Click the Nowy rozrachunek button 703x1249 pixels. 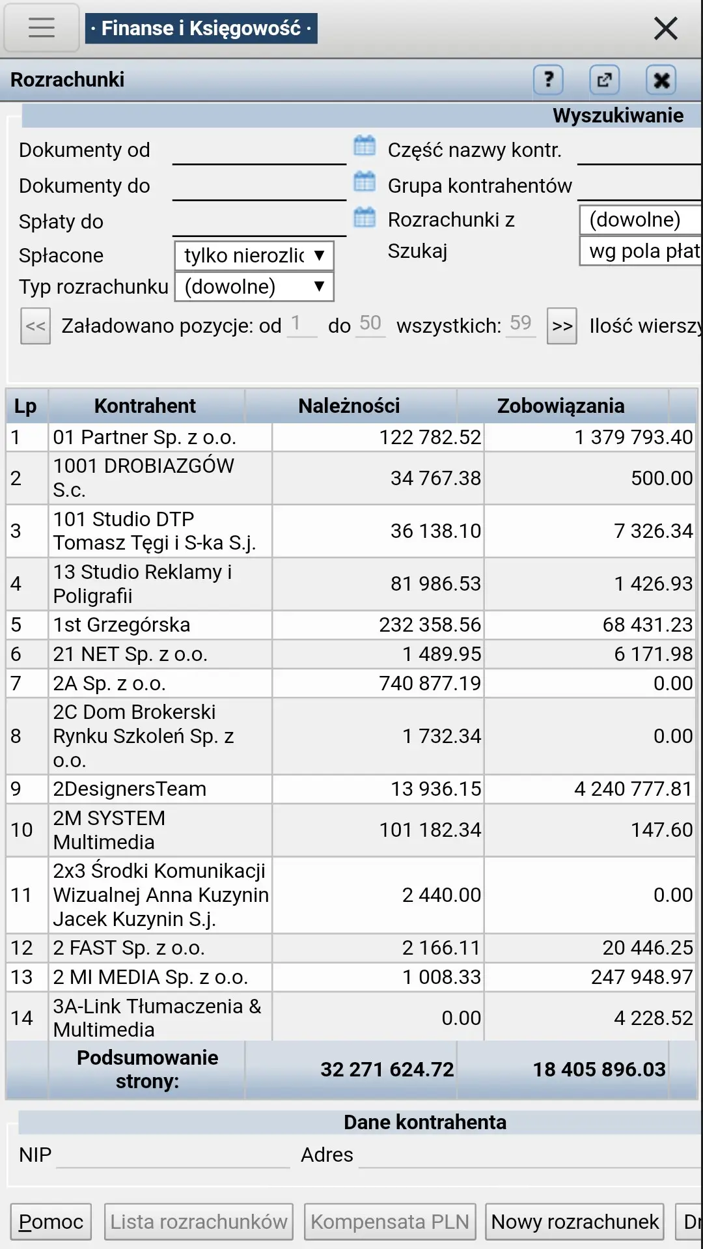pyautogui.click(x=575, y=1222)
